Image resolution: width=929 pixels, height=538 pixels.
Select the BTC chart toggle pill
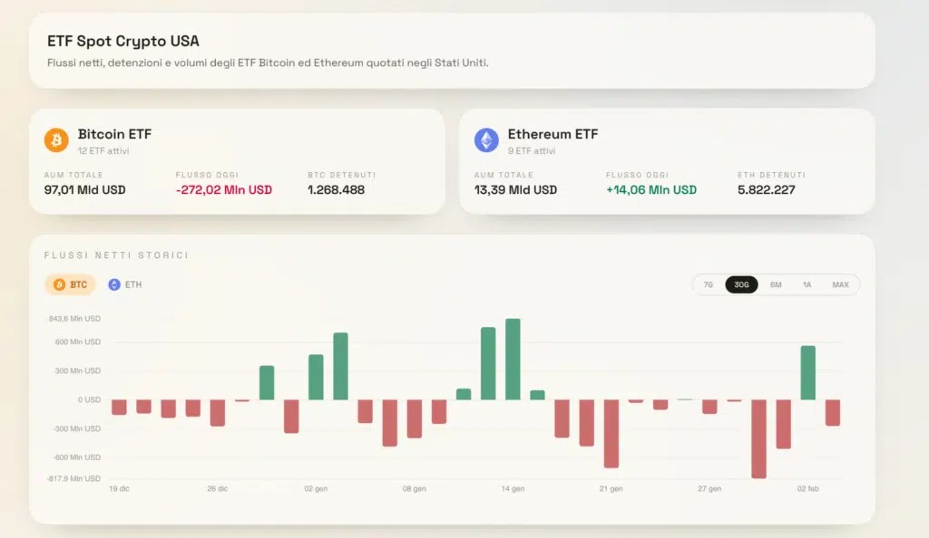(x=71, y=284)
